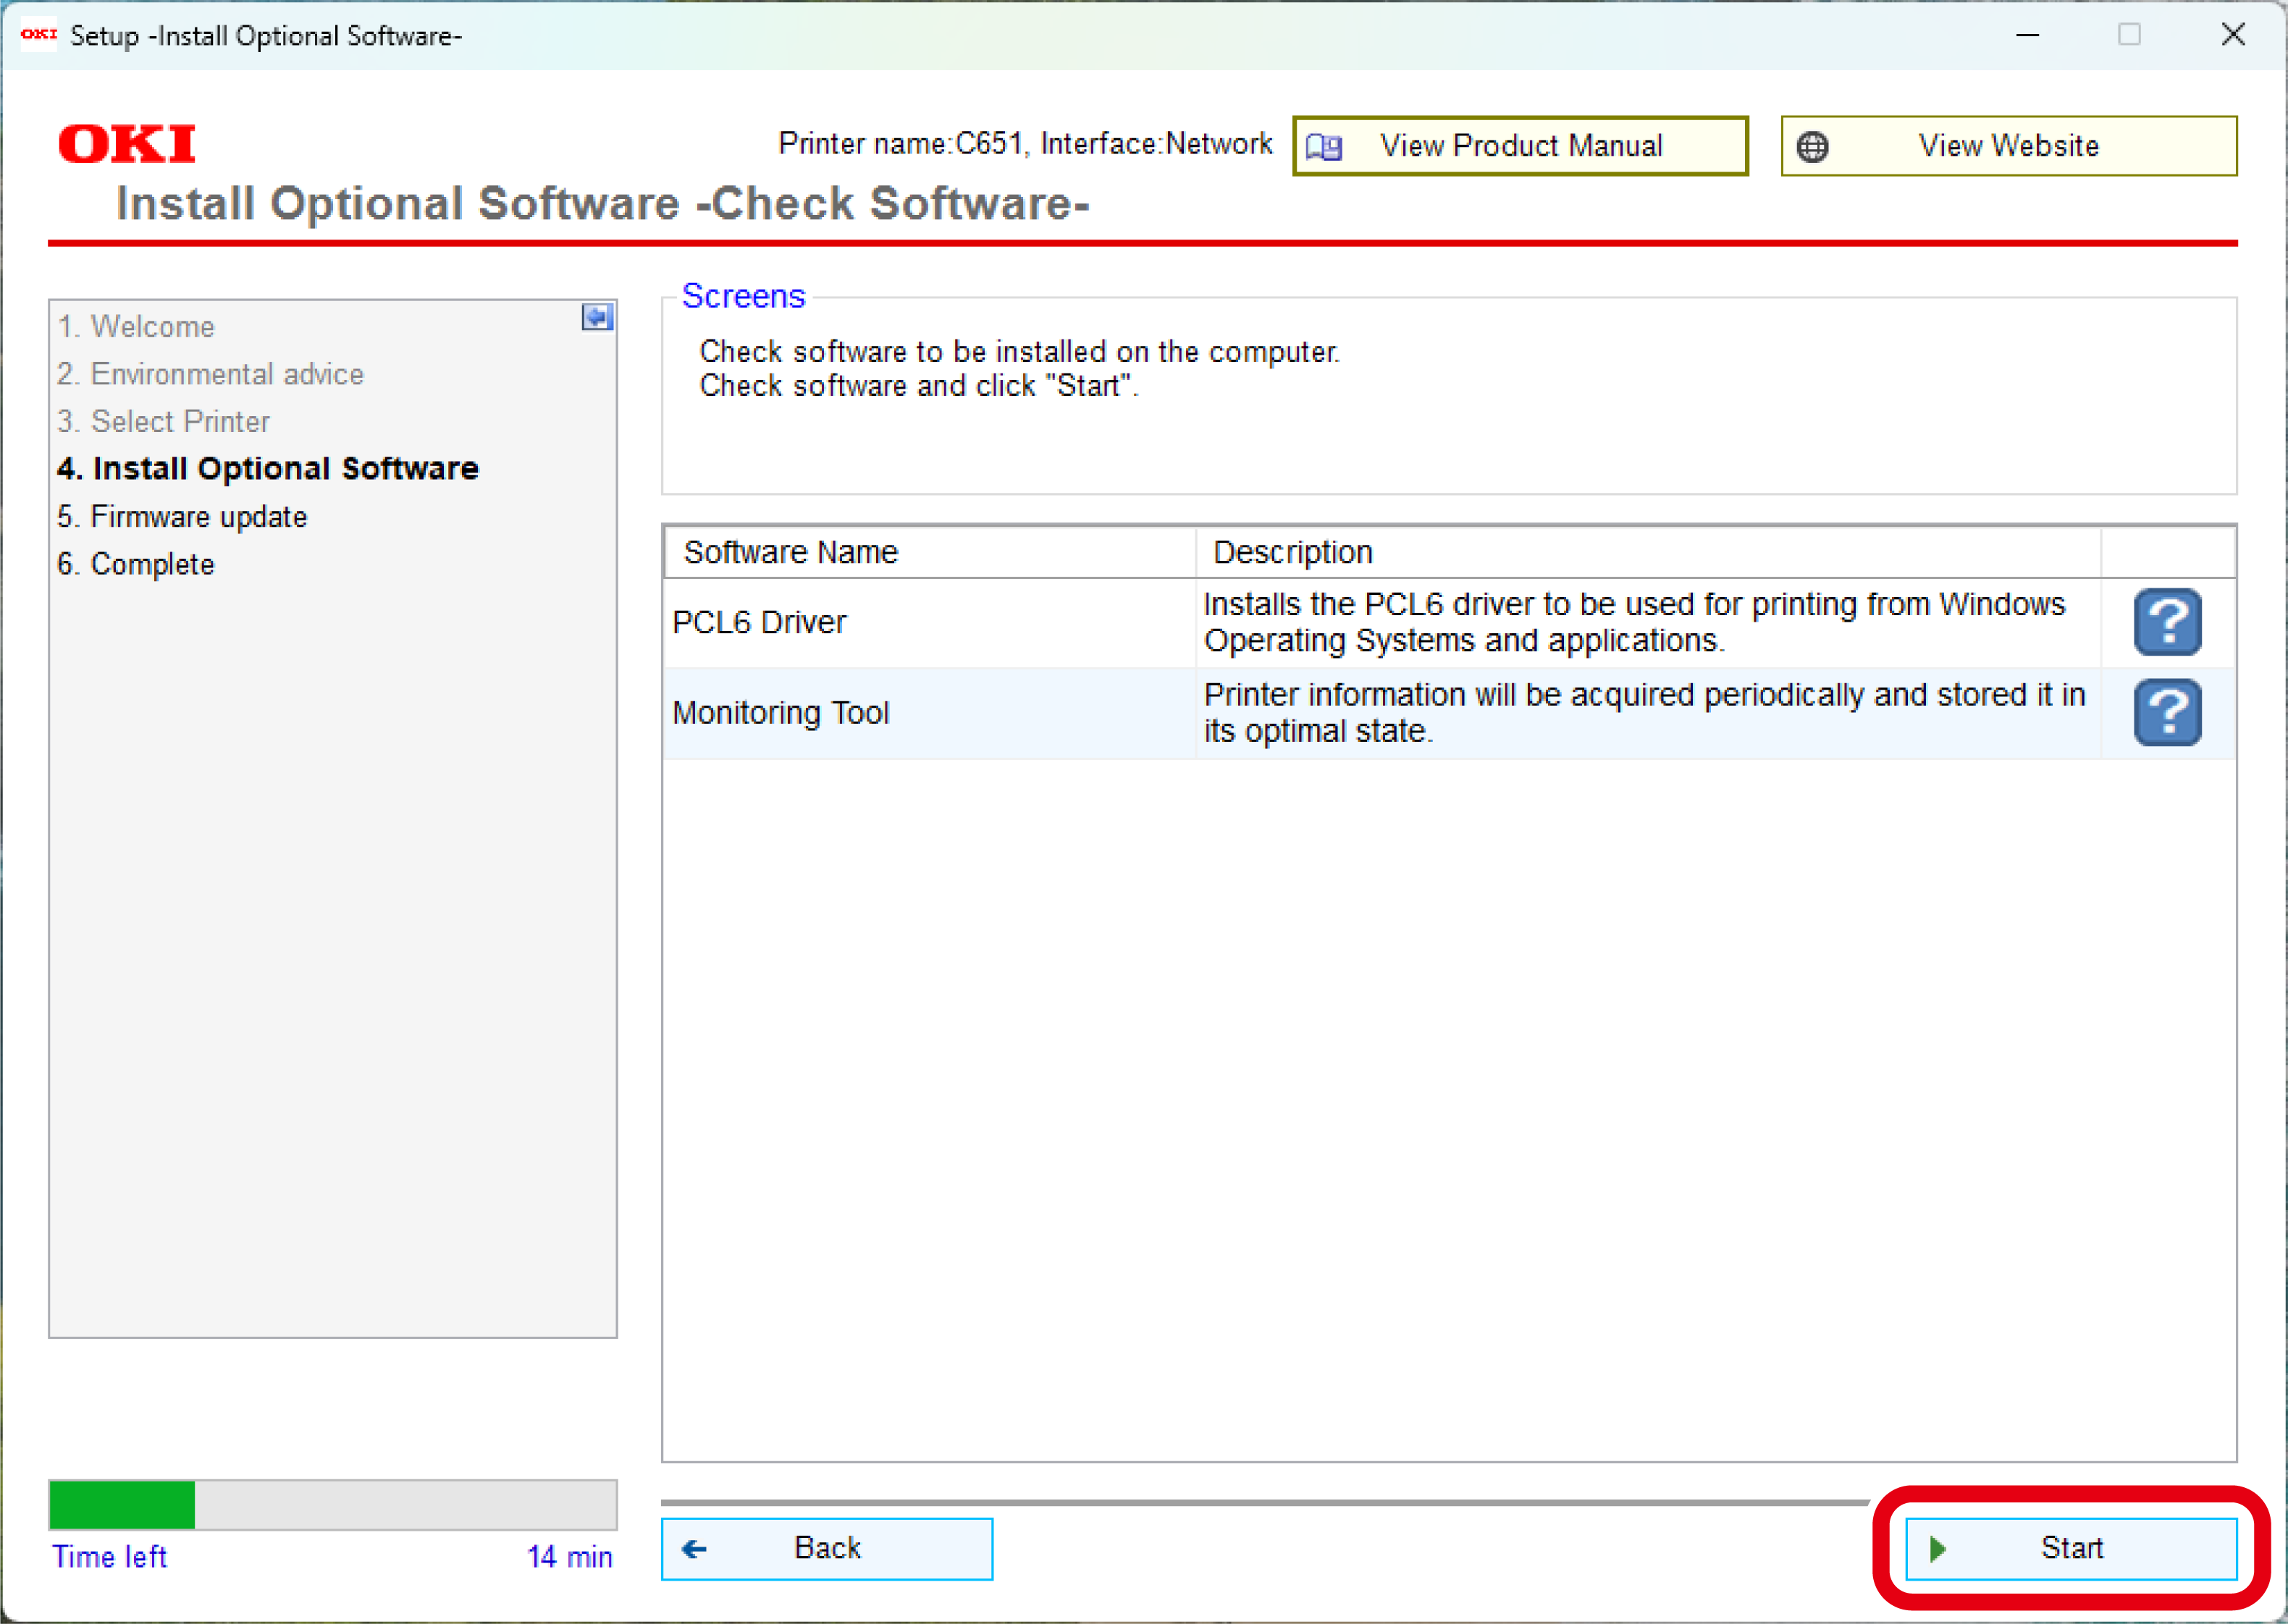Open the View Website button
Screen dimensions: 2288x1624
(x=2008, y=146)
